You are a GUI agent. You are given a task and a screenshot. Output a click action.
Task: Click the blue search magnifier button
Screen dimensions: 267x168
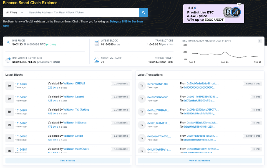(144, 12)
